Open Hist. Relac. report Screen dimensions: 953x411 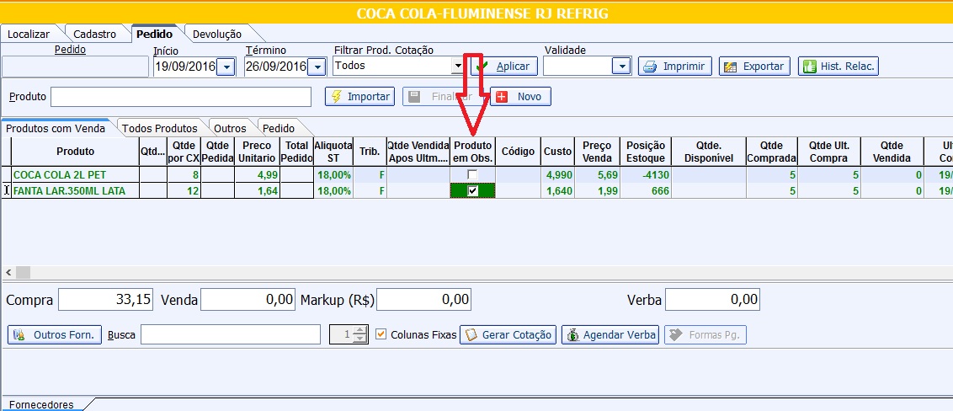pyautogui.click(x=839, y=67)
